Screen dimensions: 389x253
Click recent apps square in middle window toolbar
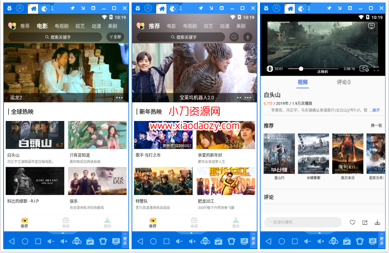tap(167, 241)
